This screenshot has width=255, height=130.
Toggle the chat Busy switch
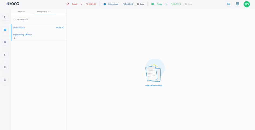(x=185, y=4)
